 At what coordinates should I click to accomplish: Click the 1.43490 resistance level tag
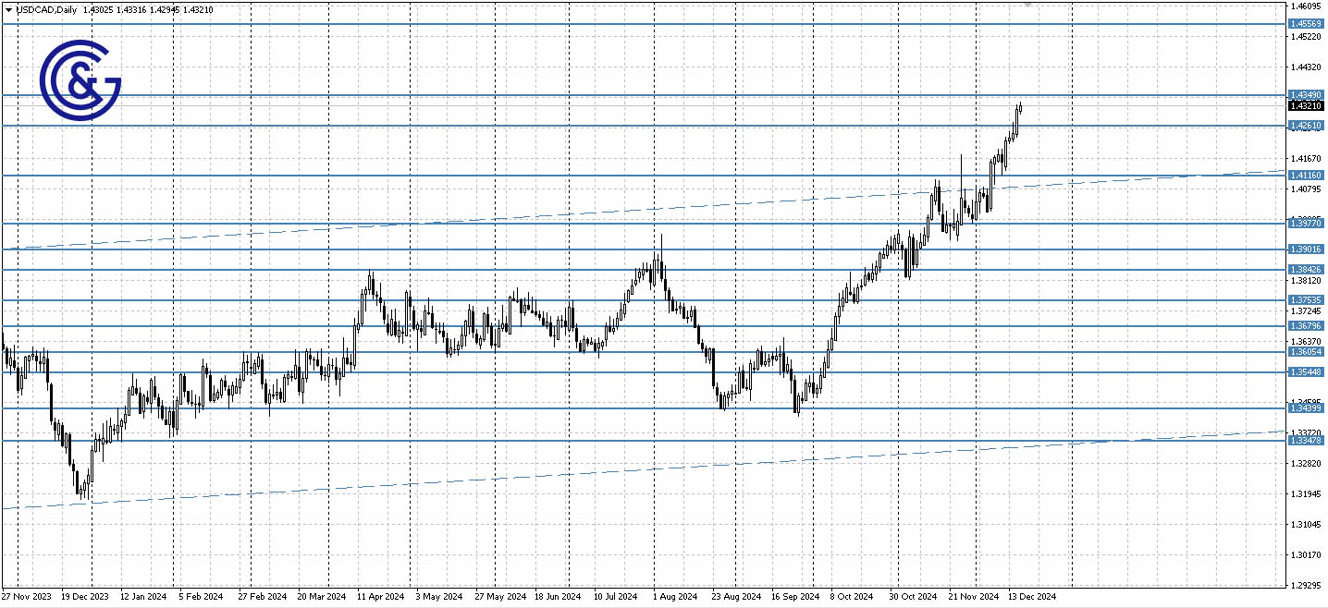pos(1307,94)
